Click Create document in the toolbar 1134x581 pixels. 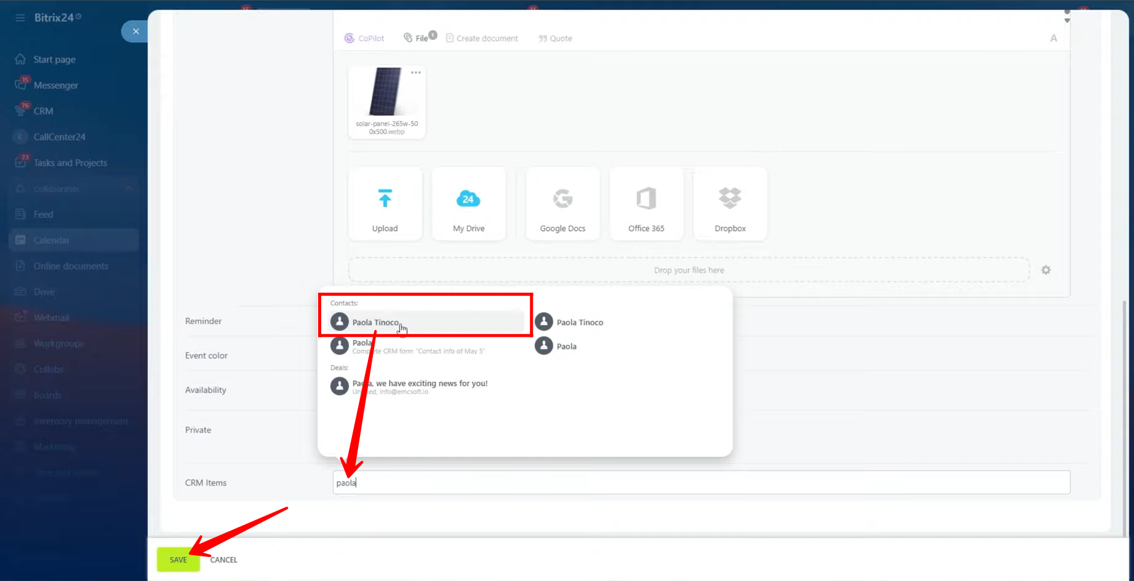coord(482,38)
